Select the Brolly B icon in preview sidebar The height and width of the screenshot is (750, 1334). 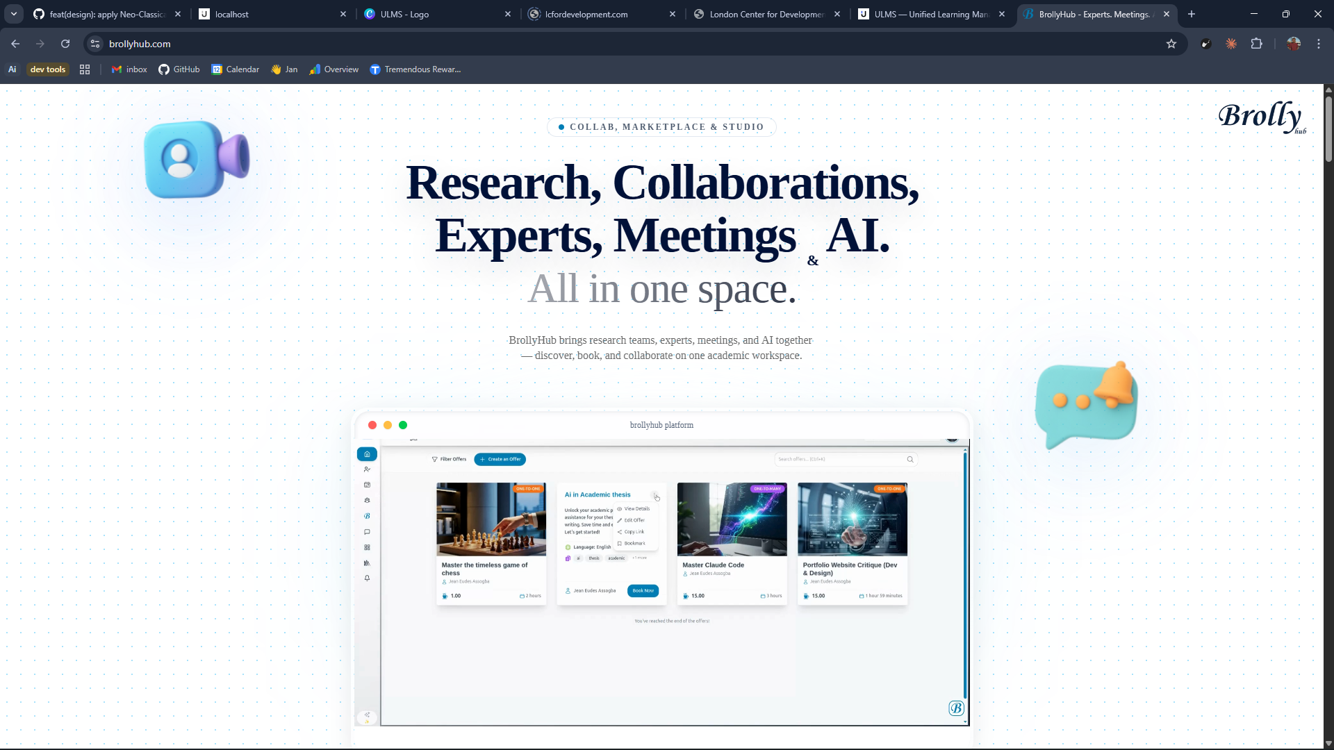367,516
